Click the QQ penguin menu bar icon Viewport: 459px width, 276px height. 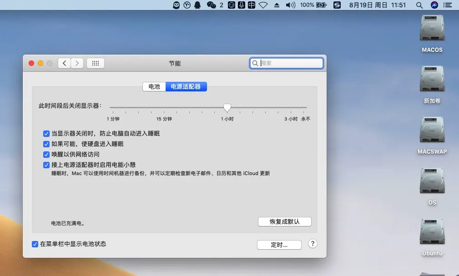pyautogui.click(x=197, y=5)
